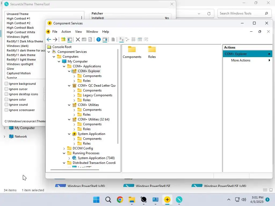Click the SecureUxTheme ThemeTool taskbar icon
This screenshot has width=275, height=206.
pos(179,200)
